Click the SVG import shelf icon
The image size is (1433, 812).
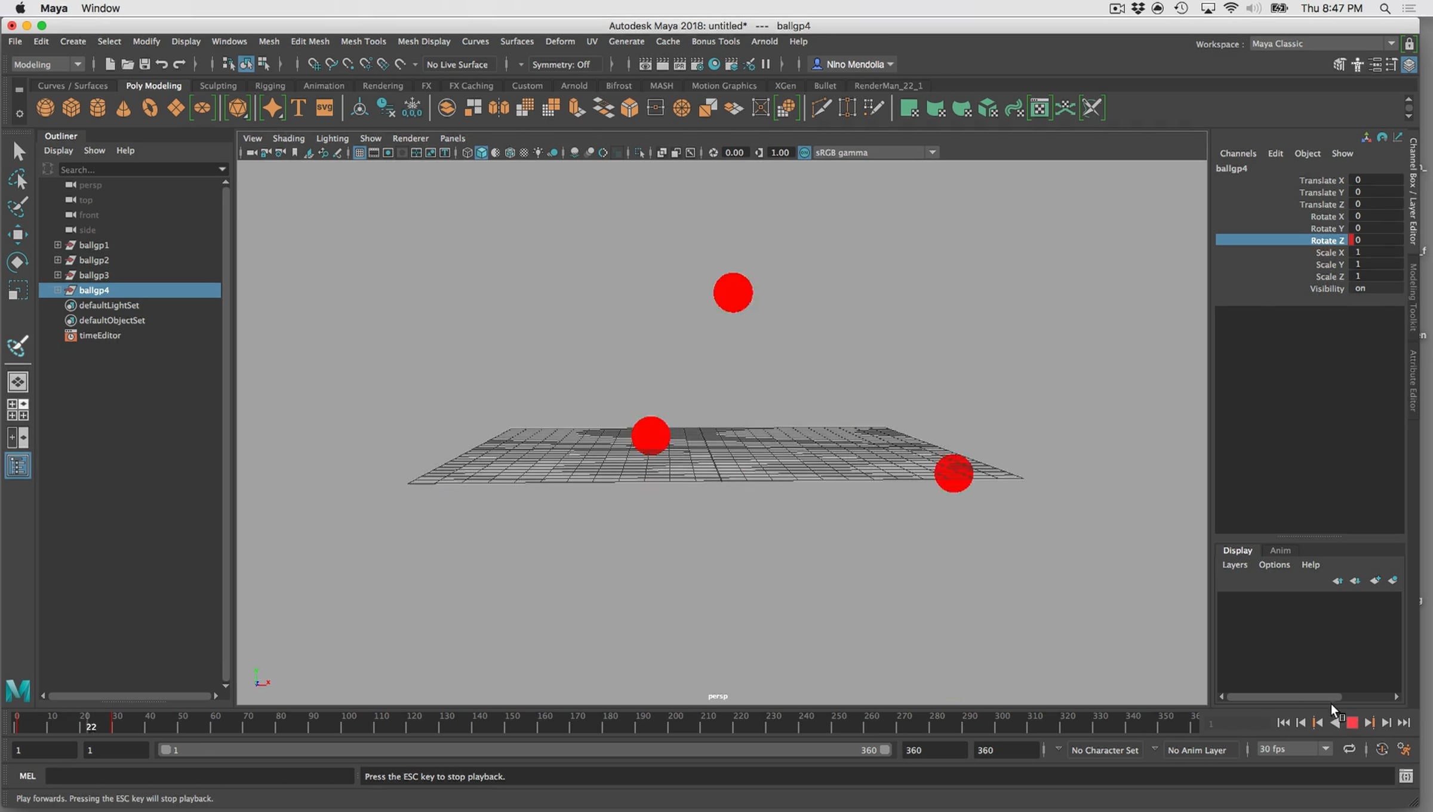coord(324,108)
